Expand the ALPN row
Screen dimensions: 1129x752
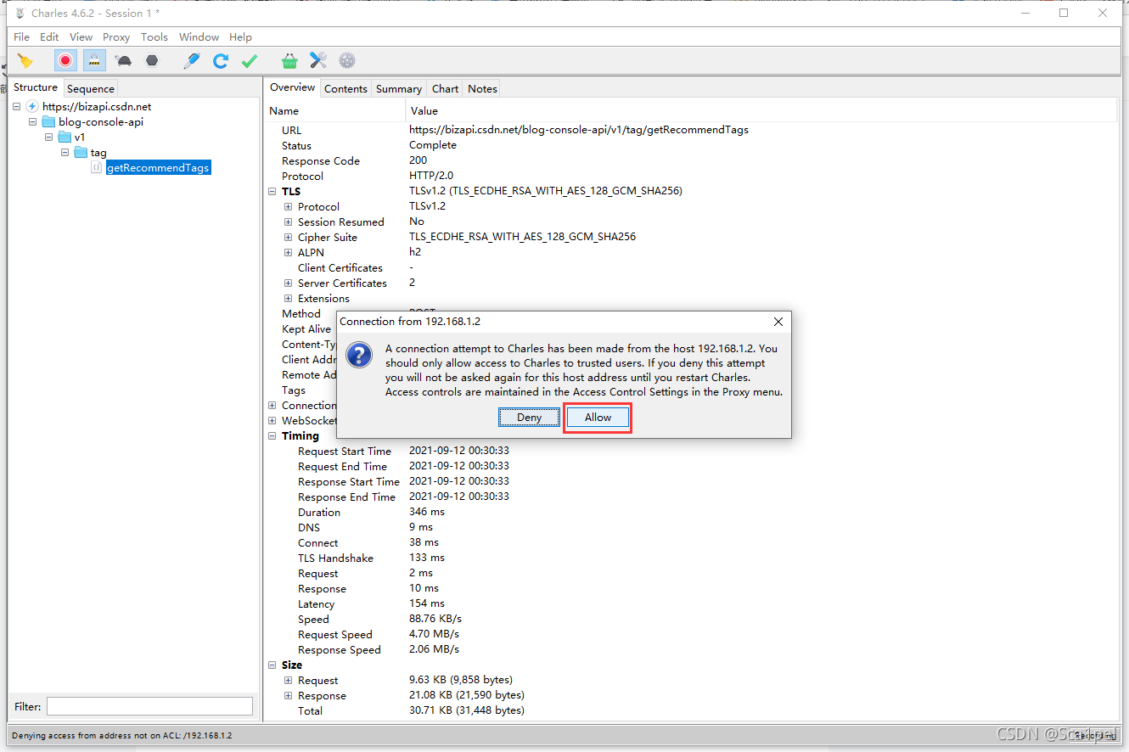tap(289, 253)
